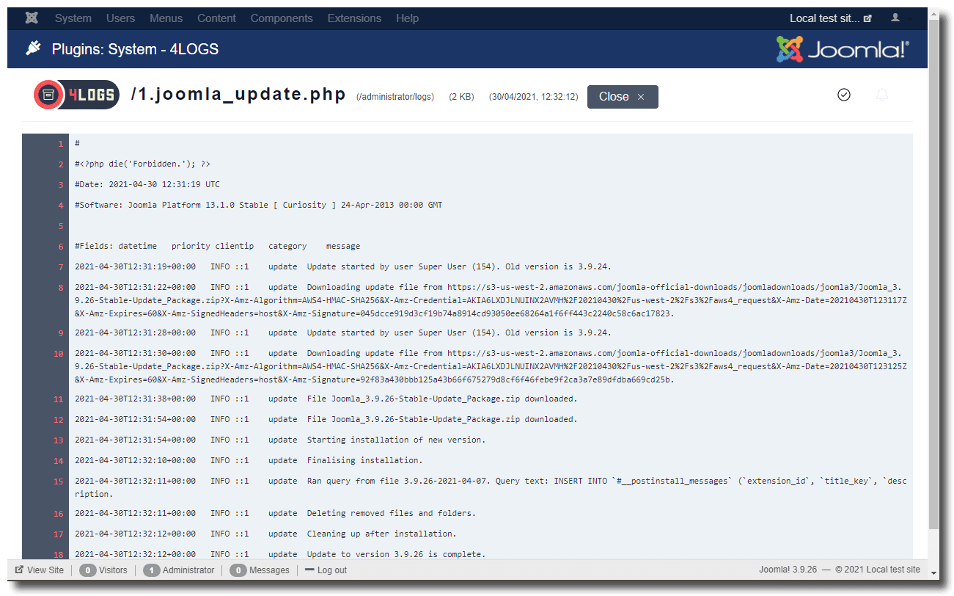
Task: Click line number 1 in the gutter
Action: 61,144
